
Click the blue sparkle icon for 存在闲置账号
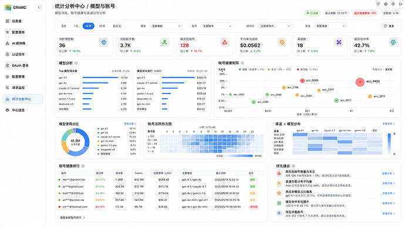(279, 213)
